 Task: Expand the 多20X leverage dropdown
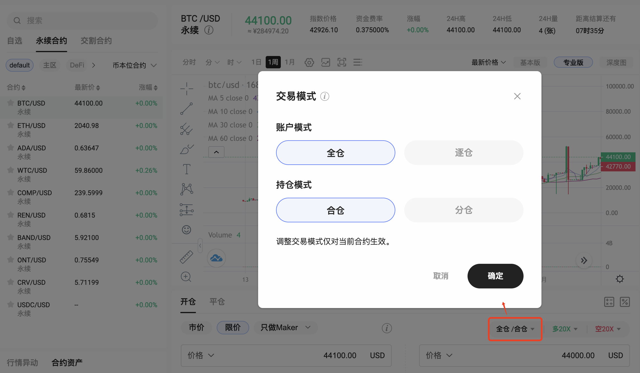(565, 329)
